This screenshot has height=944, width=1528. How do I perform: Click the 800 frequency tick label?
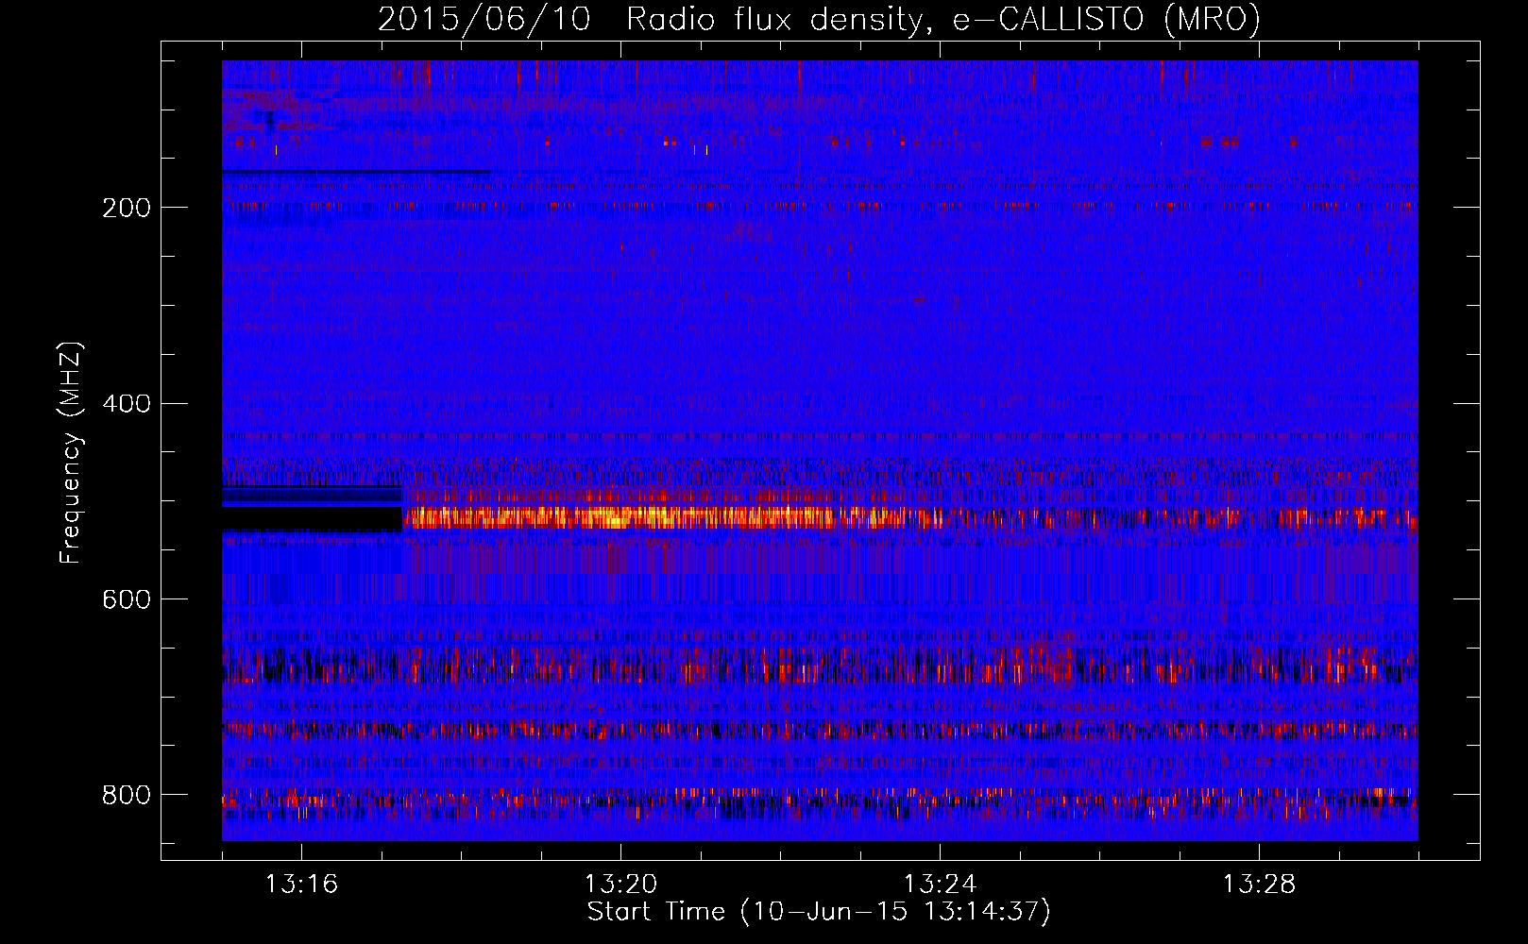[127, 795]
